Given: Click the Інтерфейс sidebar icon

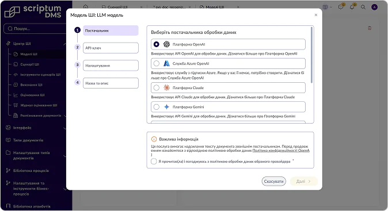Looking at the screenshot, I should coord(8,128).
